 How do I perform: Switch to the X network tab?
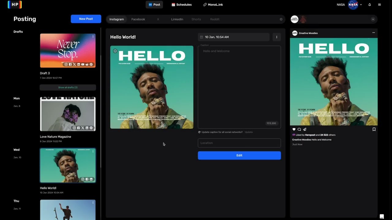point(158,19)
